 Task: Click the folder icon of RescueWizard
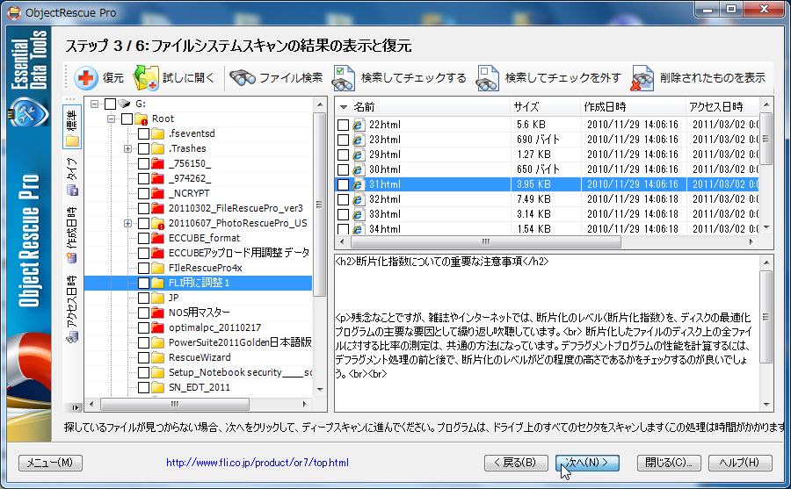coord(158,357)
